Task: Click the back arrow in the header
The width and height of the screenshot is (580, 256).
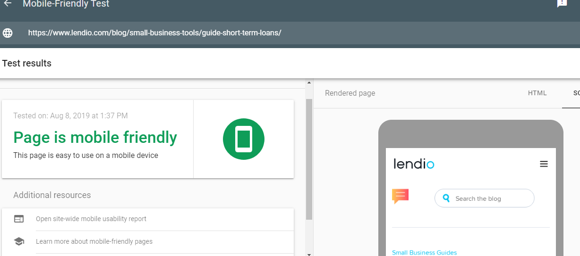Action: (x=8, y=4)
